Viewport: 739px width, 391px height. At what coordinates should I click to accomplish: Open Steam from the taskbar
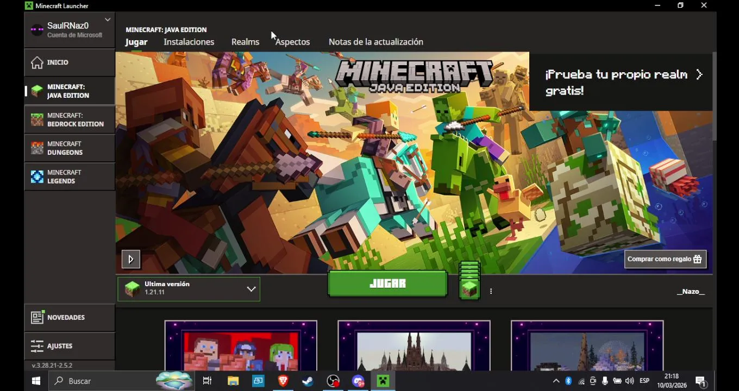point(308,381)
